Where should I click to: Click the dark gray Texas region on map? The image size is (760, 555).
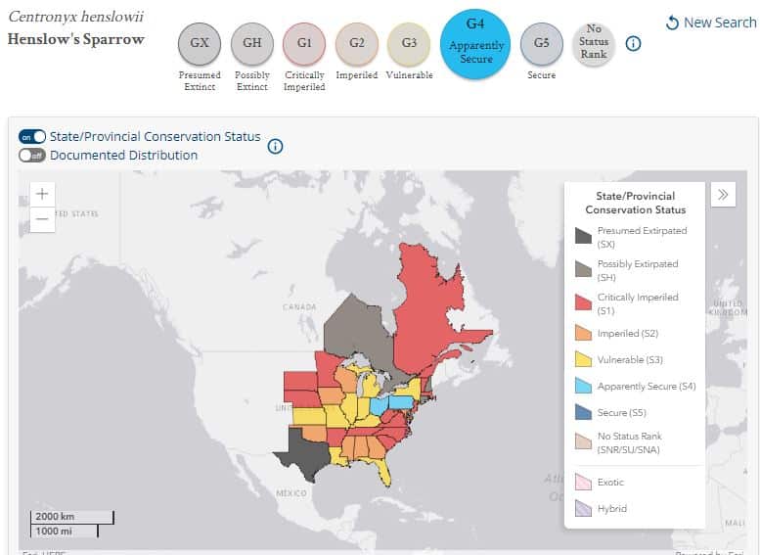pyautogui.click(x=307, y=453)
